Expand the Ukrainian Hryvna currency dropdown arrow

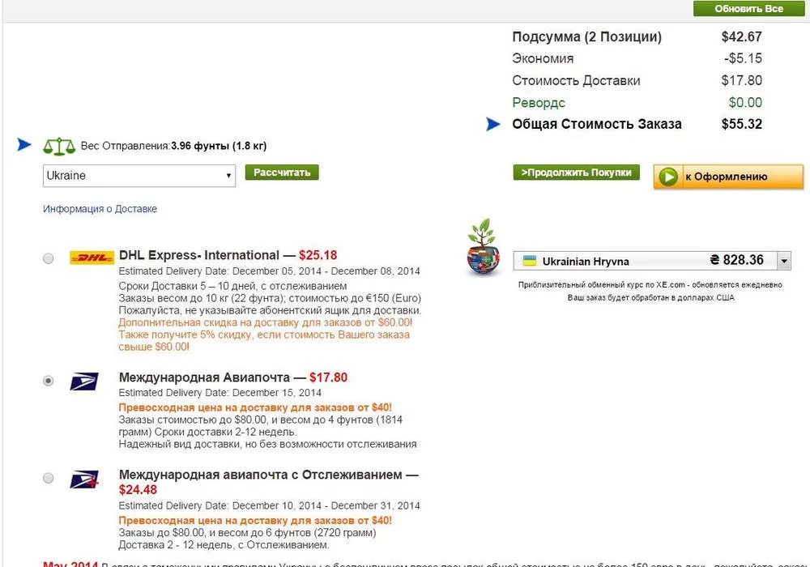pyautogui.click(x=783, y=261)
